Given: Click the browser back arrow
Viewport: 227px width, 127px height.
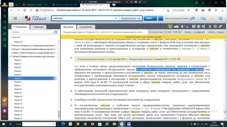Looking at the screenshot, I should coord(12,10).
